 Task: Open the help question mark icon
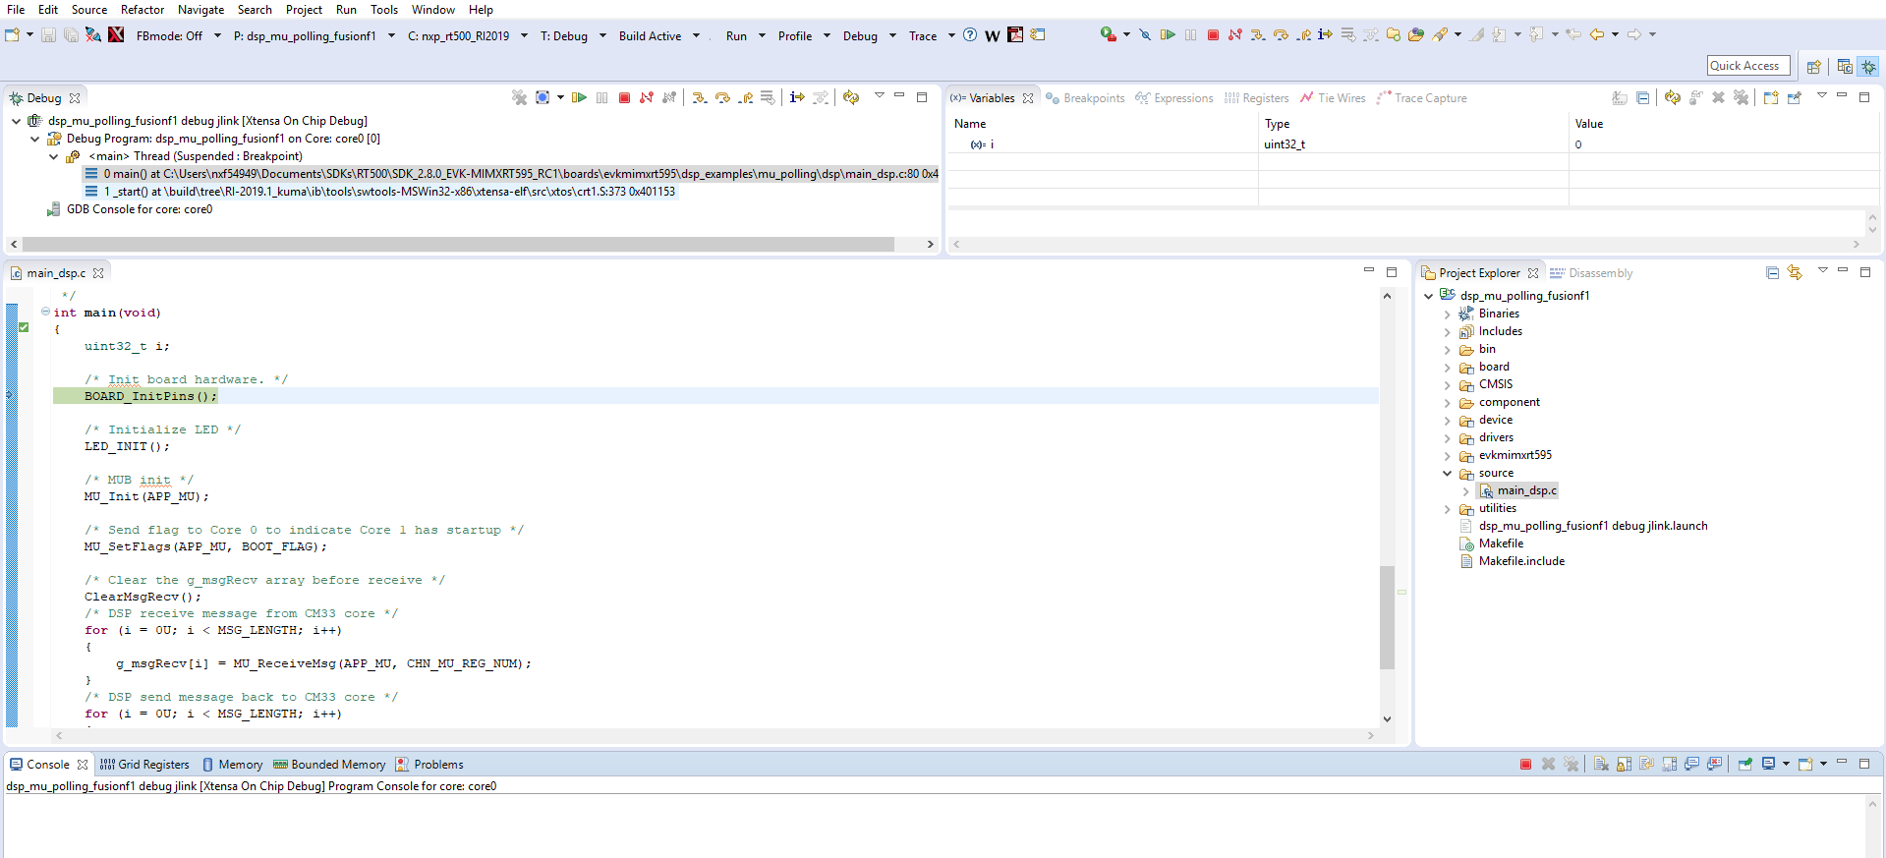click(970, 35)
